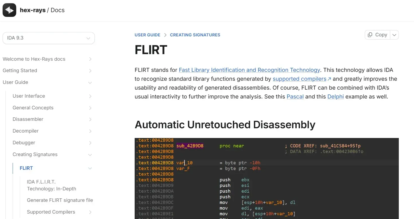Follow the Fast Library Identification link
Screen dimensions: 414x219
(249, 70)
